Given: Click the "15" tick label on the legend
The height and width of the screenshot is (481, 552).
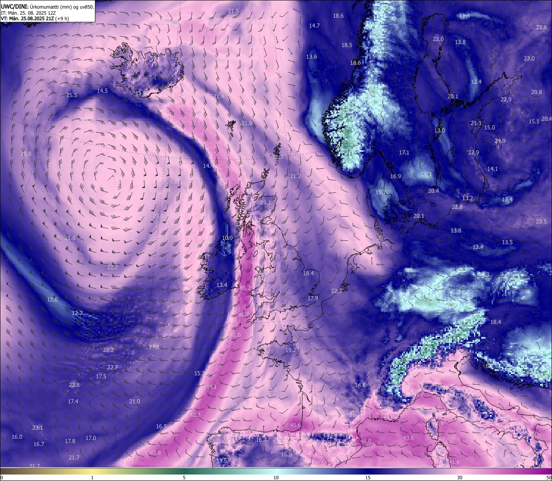Looking at the screenshot, I should [x=368, y=478].
